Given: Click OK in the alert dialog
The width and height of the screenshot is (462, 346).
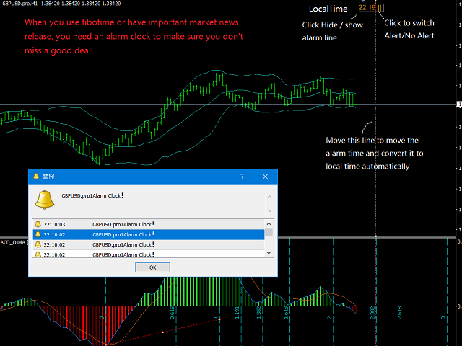Looking at the screenshot, I should point(152,267).
